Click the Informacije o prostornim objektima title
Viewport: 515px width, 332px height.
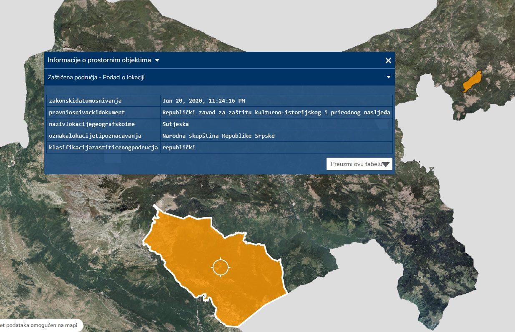tap(99, 60)
